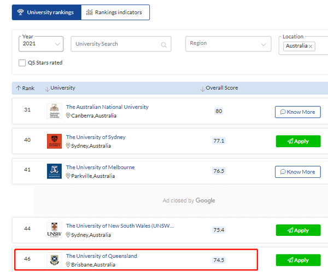Image resolution: width=328 pixels, height=272 pixels.
Task: Open The Australian National University link
Action: 107,107
